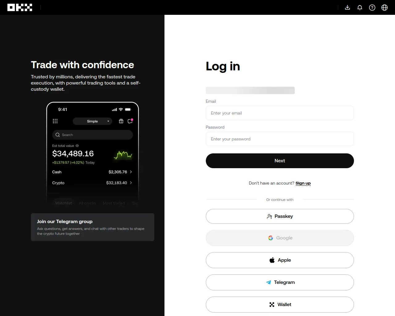
Task: Click the apps grid icon in phone mockup
Action: click(x=55, y=121)
